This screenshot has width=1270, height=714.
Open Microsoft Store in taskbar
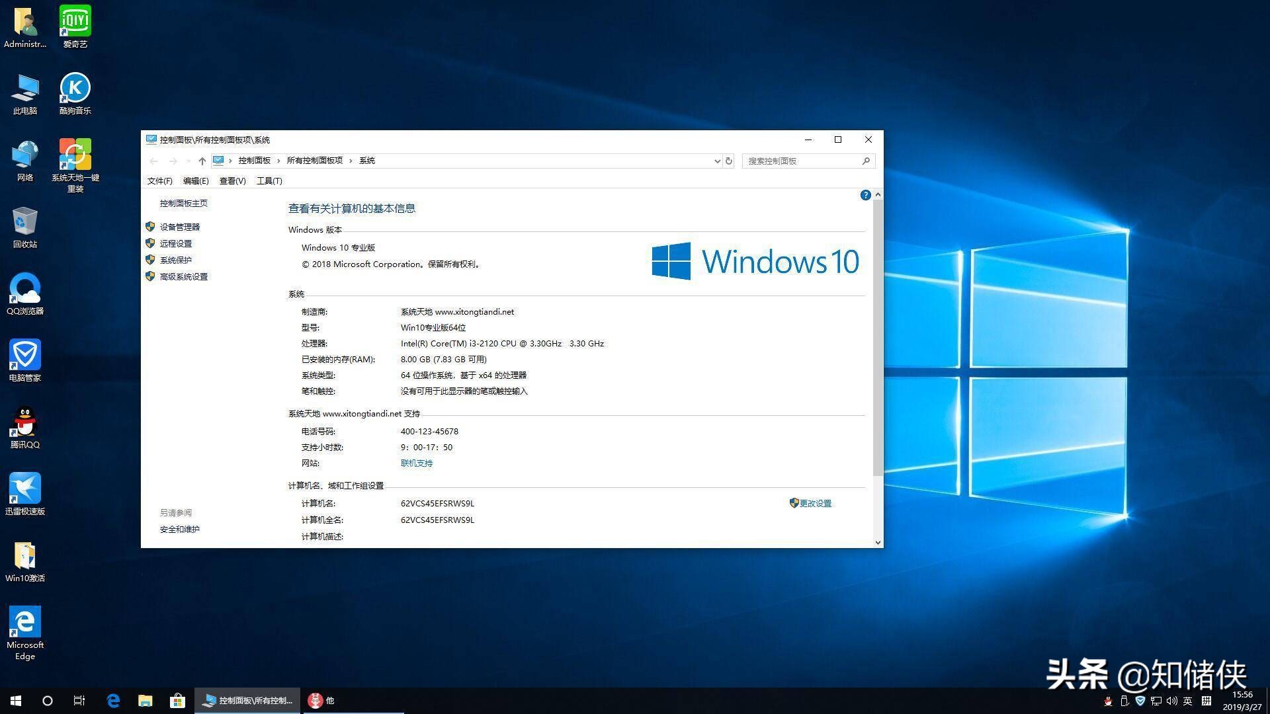177,701
